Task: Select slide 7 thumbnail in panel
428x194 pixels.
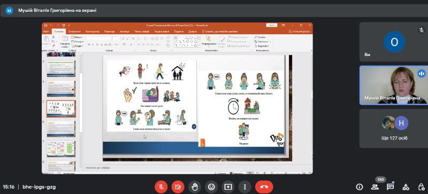Action: pyautogui.click(x=61, y=149)
